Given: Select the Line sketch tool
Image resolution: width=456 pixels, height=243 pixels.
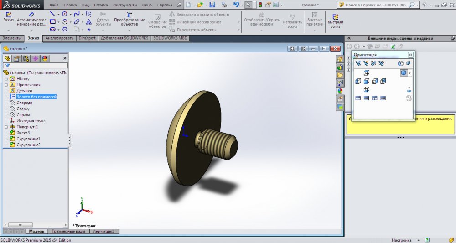Looking at the screenshot, I should pos(52,14).
